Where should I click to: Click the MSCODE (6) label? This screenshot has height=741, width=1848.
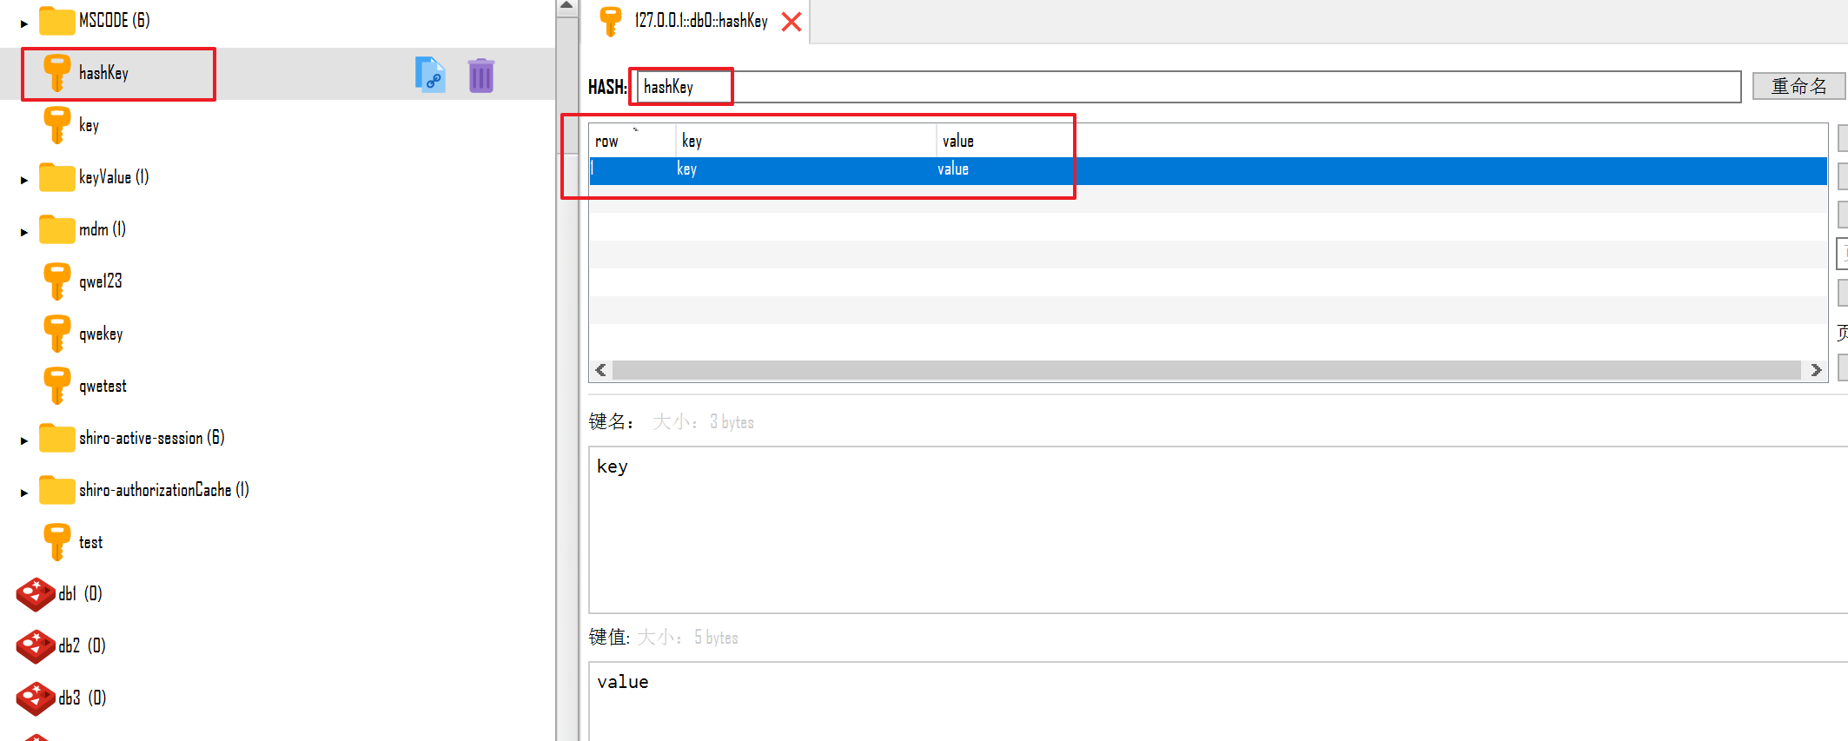pyautogui.click(x=115, y=21)
